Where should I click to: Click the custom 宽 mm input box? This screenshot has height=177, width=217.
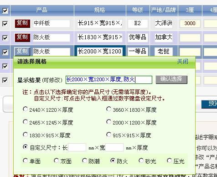pos(114,147)
